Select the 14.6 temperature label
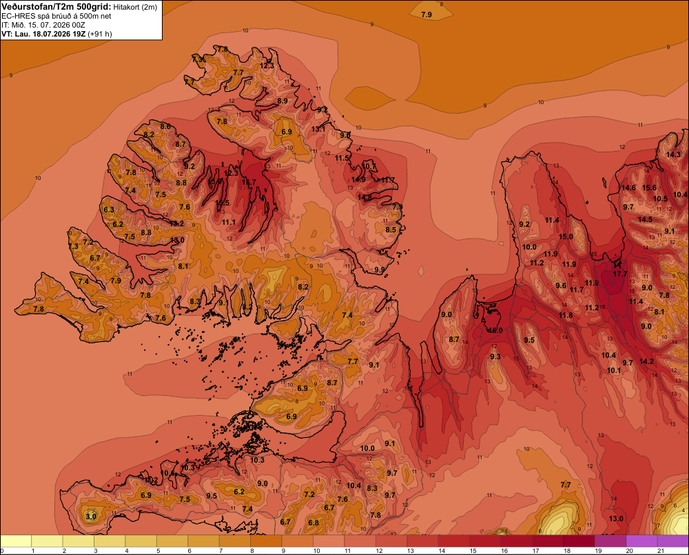 pos(628,188)
